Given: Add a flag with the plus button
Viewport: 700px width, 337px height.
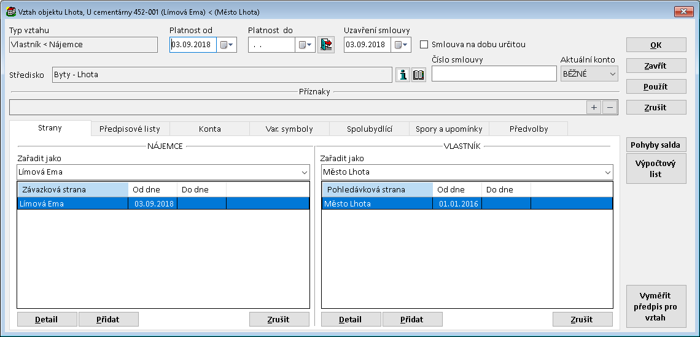Looking at the screenshot, I should [x=594, y=107].
